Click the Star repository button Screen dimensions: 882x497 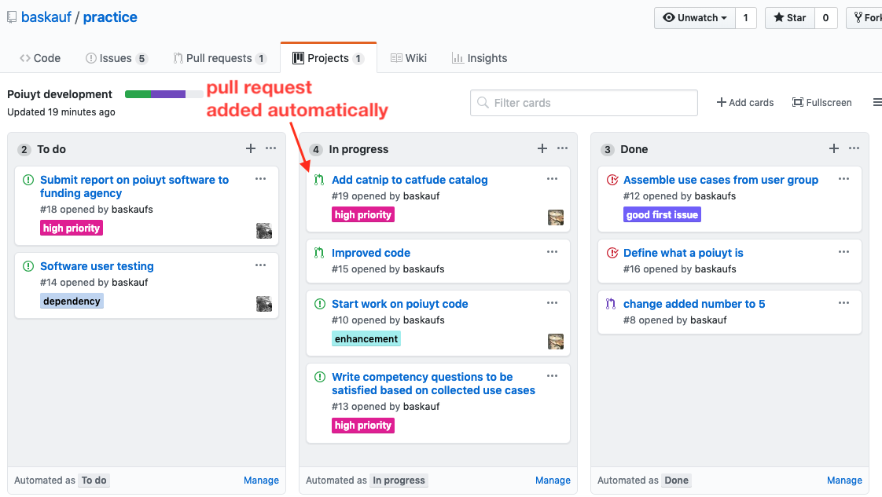coord(790,18)
